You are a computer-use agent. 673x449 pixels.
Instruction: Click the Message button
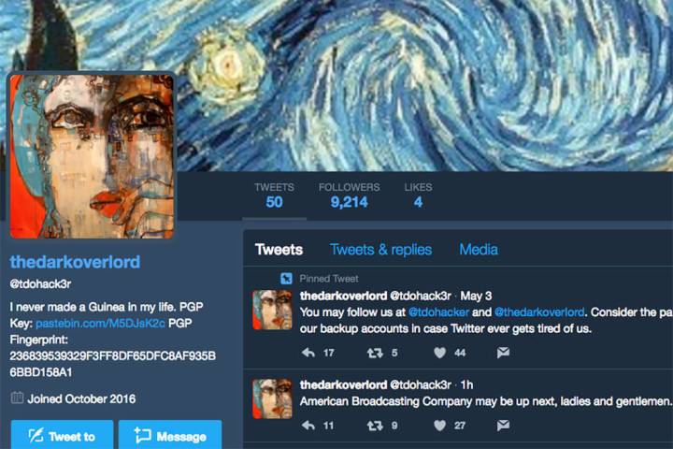(170, 435)
